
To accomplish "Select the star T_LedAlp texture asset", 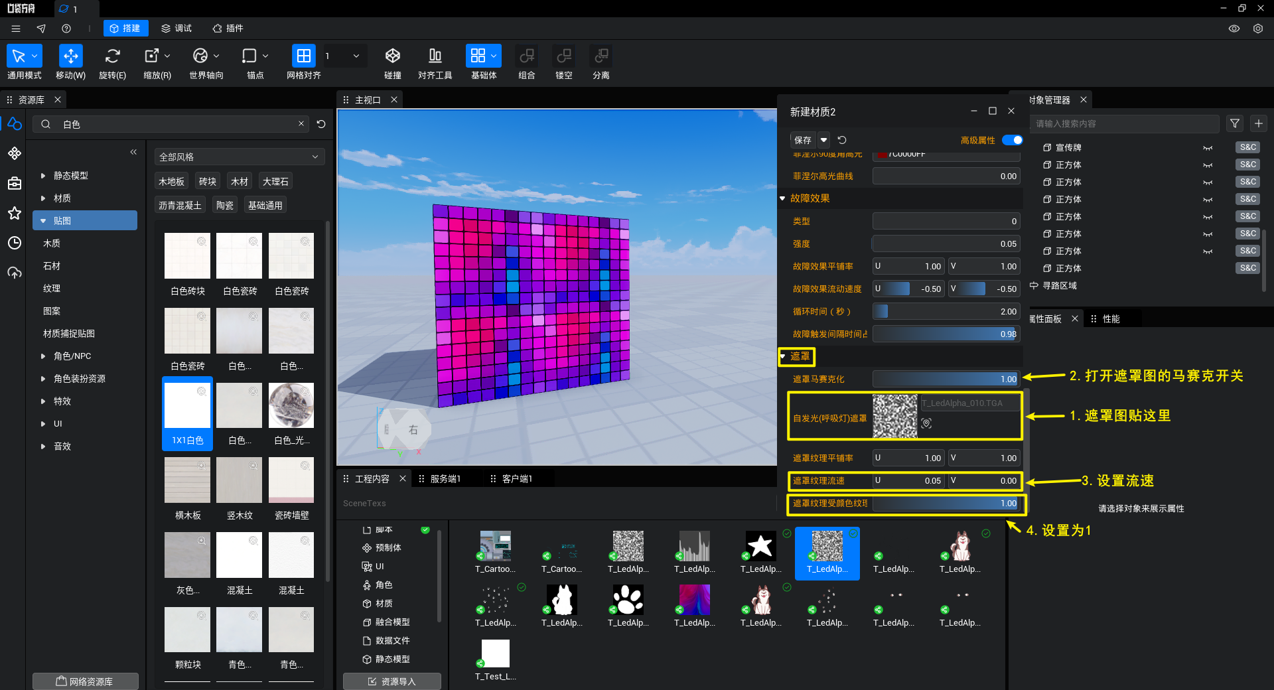I will click(761, 546).
